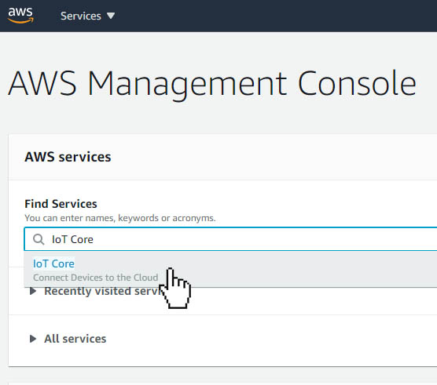Click the 'You can enter names, keywords' hint text
The height and width of the screenshot is (385, 437).
coord(120,218)
